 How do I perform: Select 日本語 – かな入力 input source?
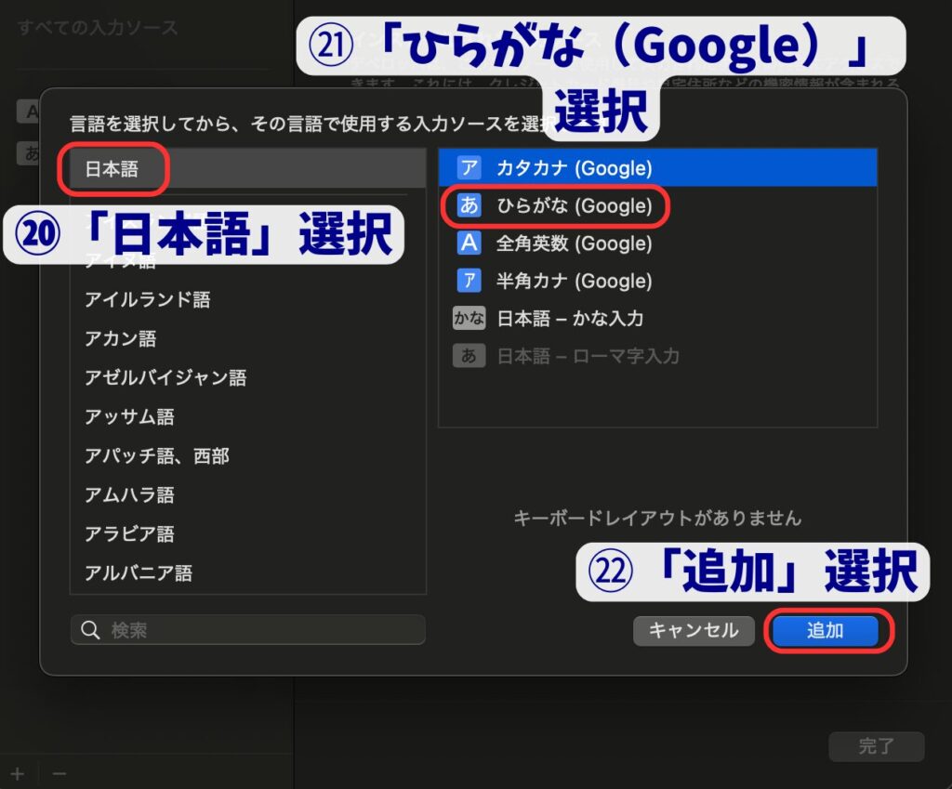657,319
